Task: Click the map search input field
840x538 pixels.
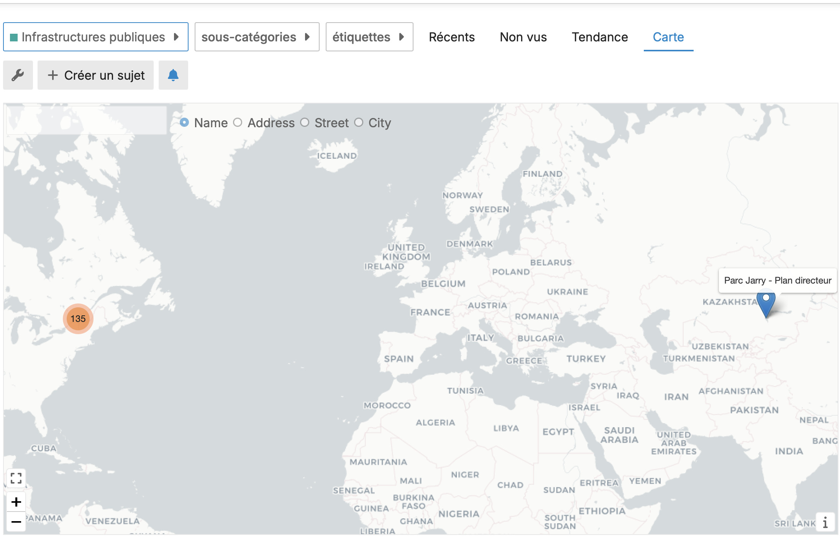Action: (87, 120)
